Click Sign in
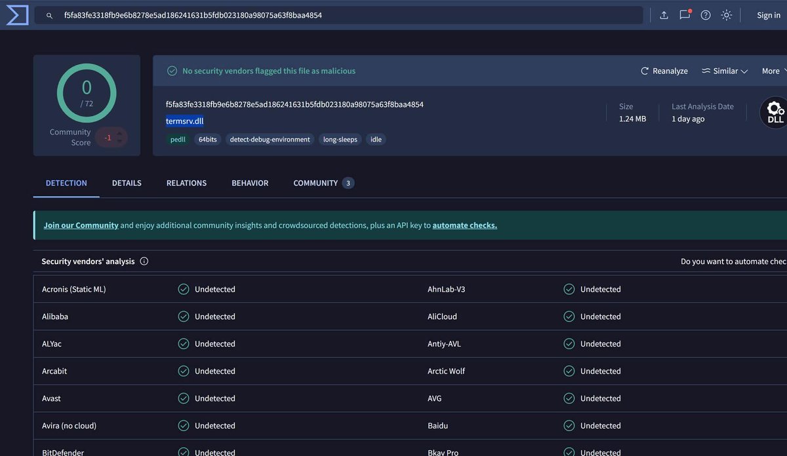Viewport: 787px width, 456px height. coord(769,15)
